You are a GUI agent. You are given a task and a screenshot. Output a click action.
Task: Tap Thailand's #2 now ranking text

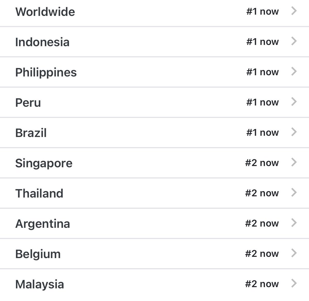point(262,193)
